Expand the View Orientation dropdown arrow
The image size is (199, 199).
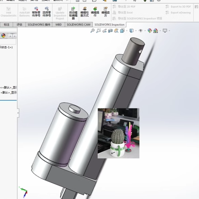pyautogui.click(x=127, y=31)
